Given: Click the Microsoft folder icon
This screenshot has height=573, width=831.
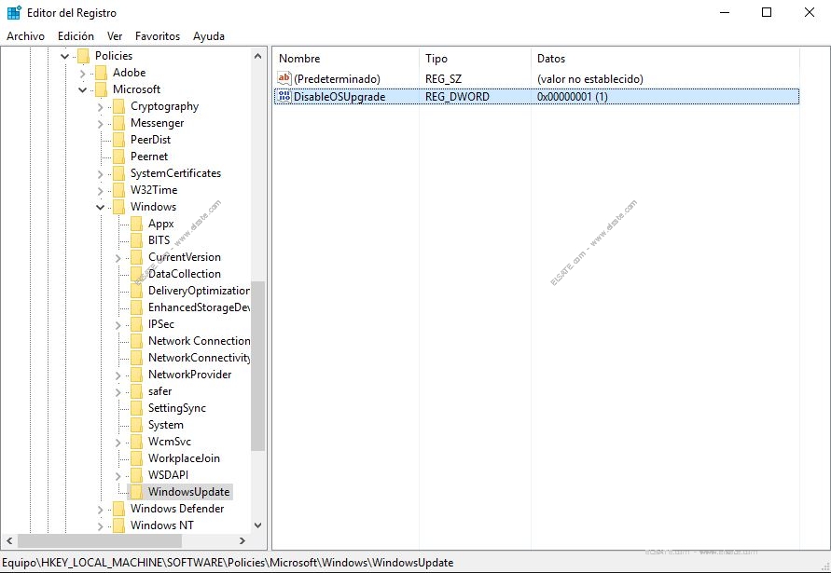Looking at the screenshot, I should pyautogui.click(x=101, y=89).
